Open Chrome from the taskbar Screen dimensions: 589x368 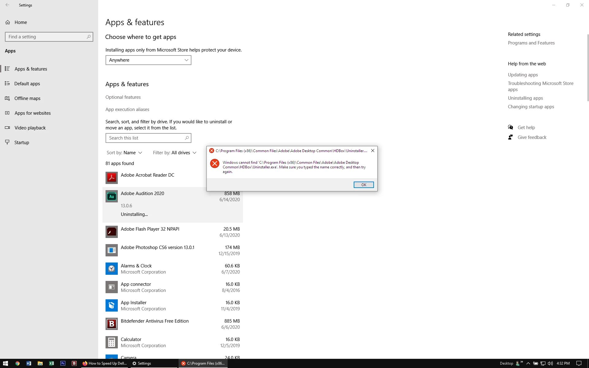(17, 363)
